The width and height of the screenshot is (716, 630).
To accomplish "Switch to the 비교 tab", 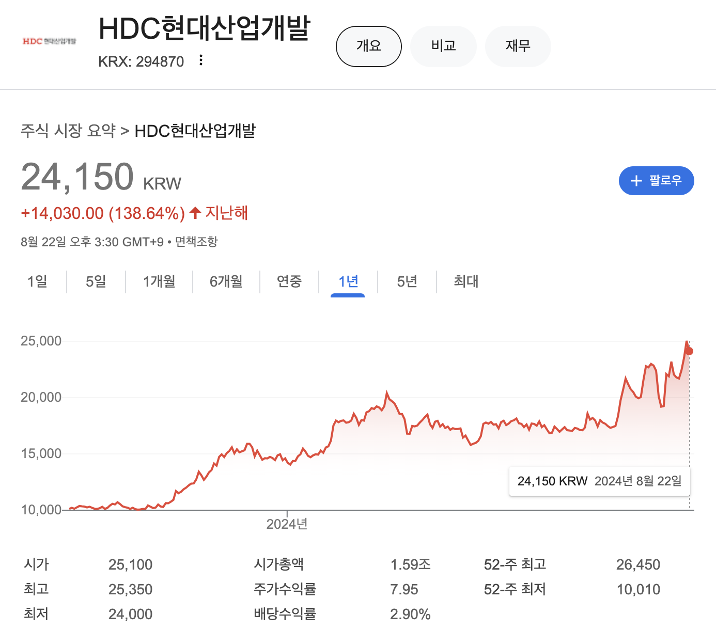I will (443, 46).
